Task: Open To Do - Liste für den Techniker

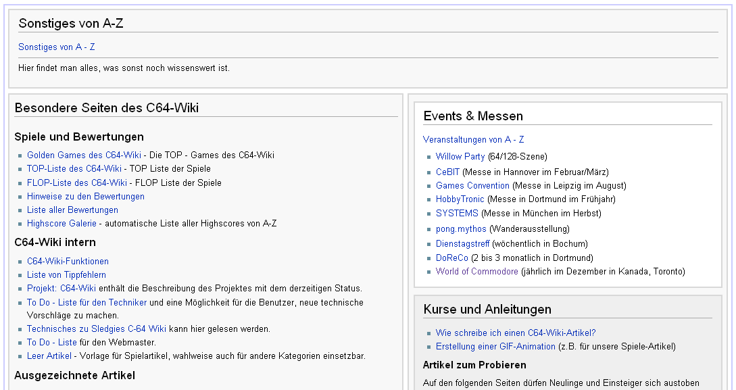Action: 87,302
